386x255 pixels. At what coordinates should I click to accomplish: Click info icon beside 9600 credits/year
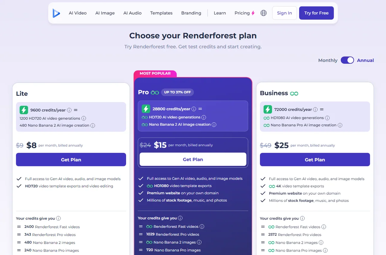point(69,110)
